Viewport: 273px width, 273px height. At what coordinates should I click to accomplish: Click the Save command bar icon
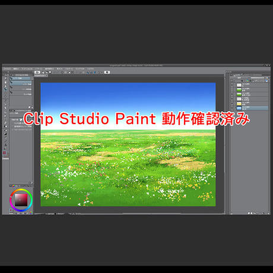50,72
